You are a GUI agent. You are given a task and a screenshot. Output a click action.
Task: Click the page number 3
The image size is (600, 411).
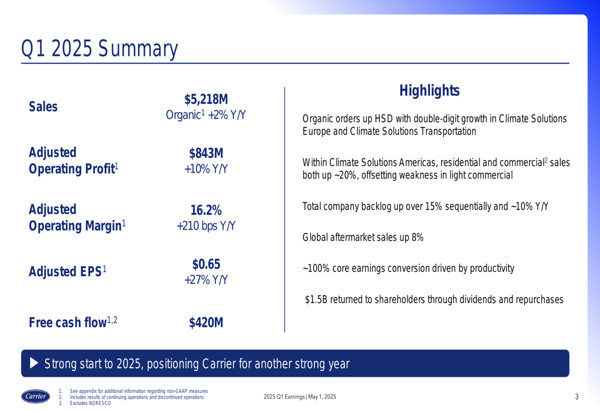[577, 397]
